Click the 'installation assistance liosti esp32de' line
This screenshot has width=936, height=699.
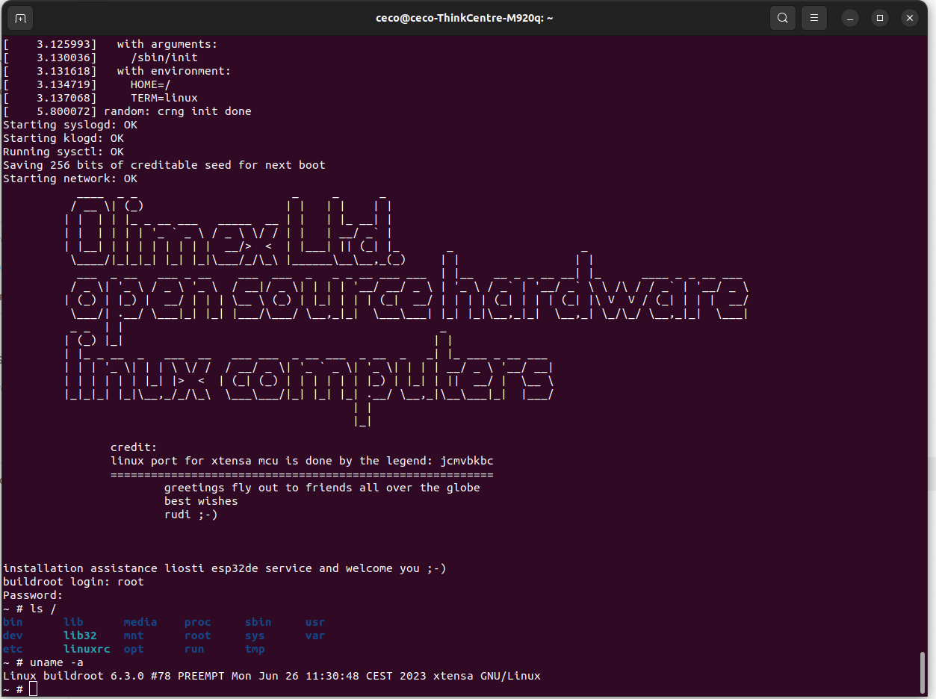click(x=225, y=568)
